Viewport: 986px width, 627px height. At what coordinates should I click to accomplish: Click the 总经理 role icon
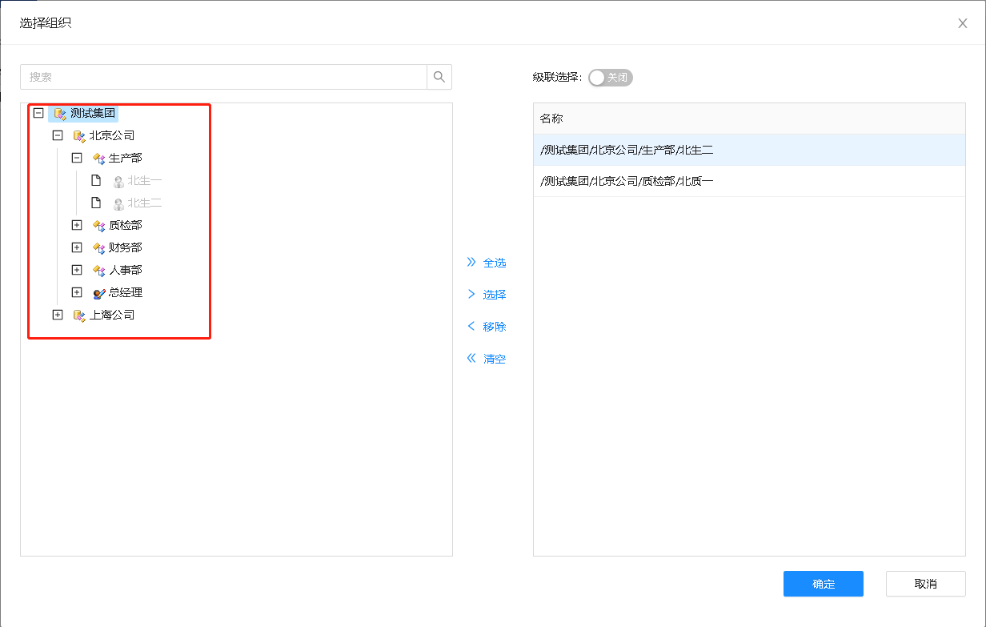tap(98, 293)
